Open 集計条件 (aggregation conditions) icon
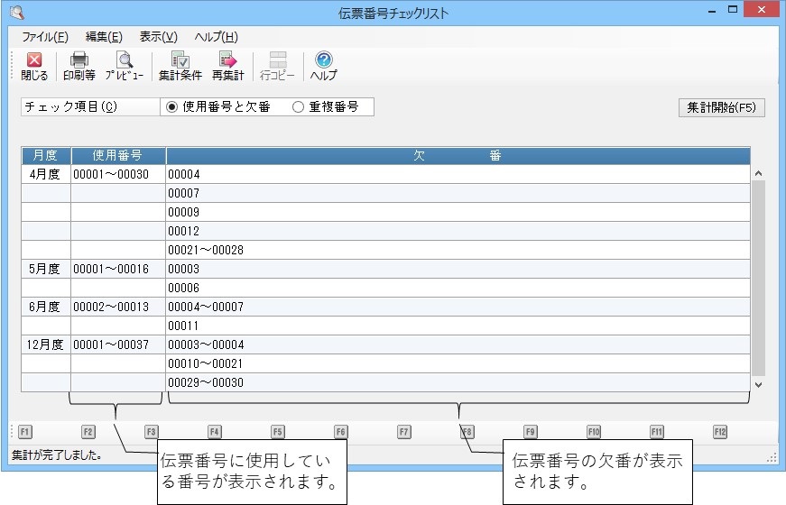Screen dimensions: 786x505 coord(180,66)
